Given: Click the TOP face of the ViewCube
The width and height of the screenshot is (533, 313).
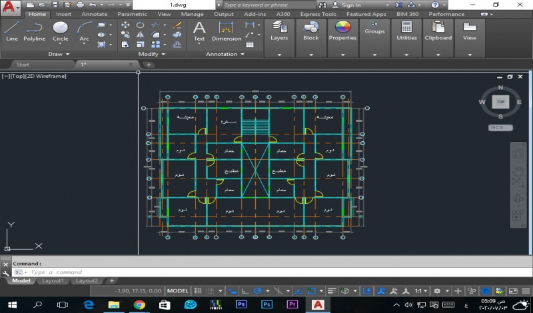Looking at the screenshot, I should coord(500,102).
